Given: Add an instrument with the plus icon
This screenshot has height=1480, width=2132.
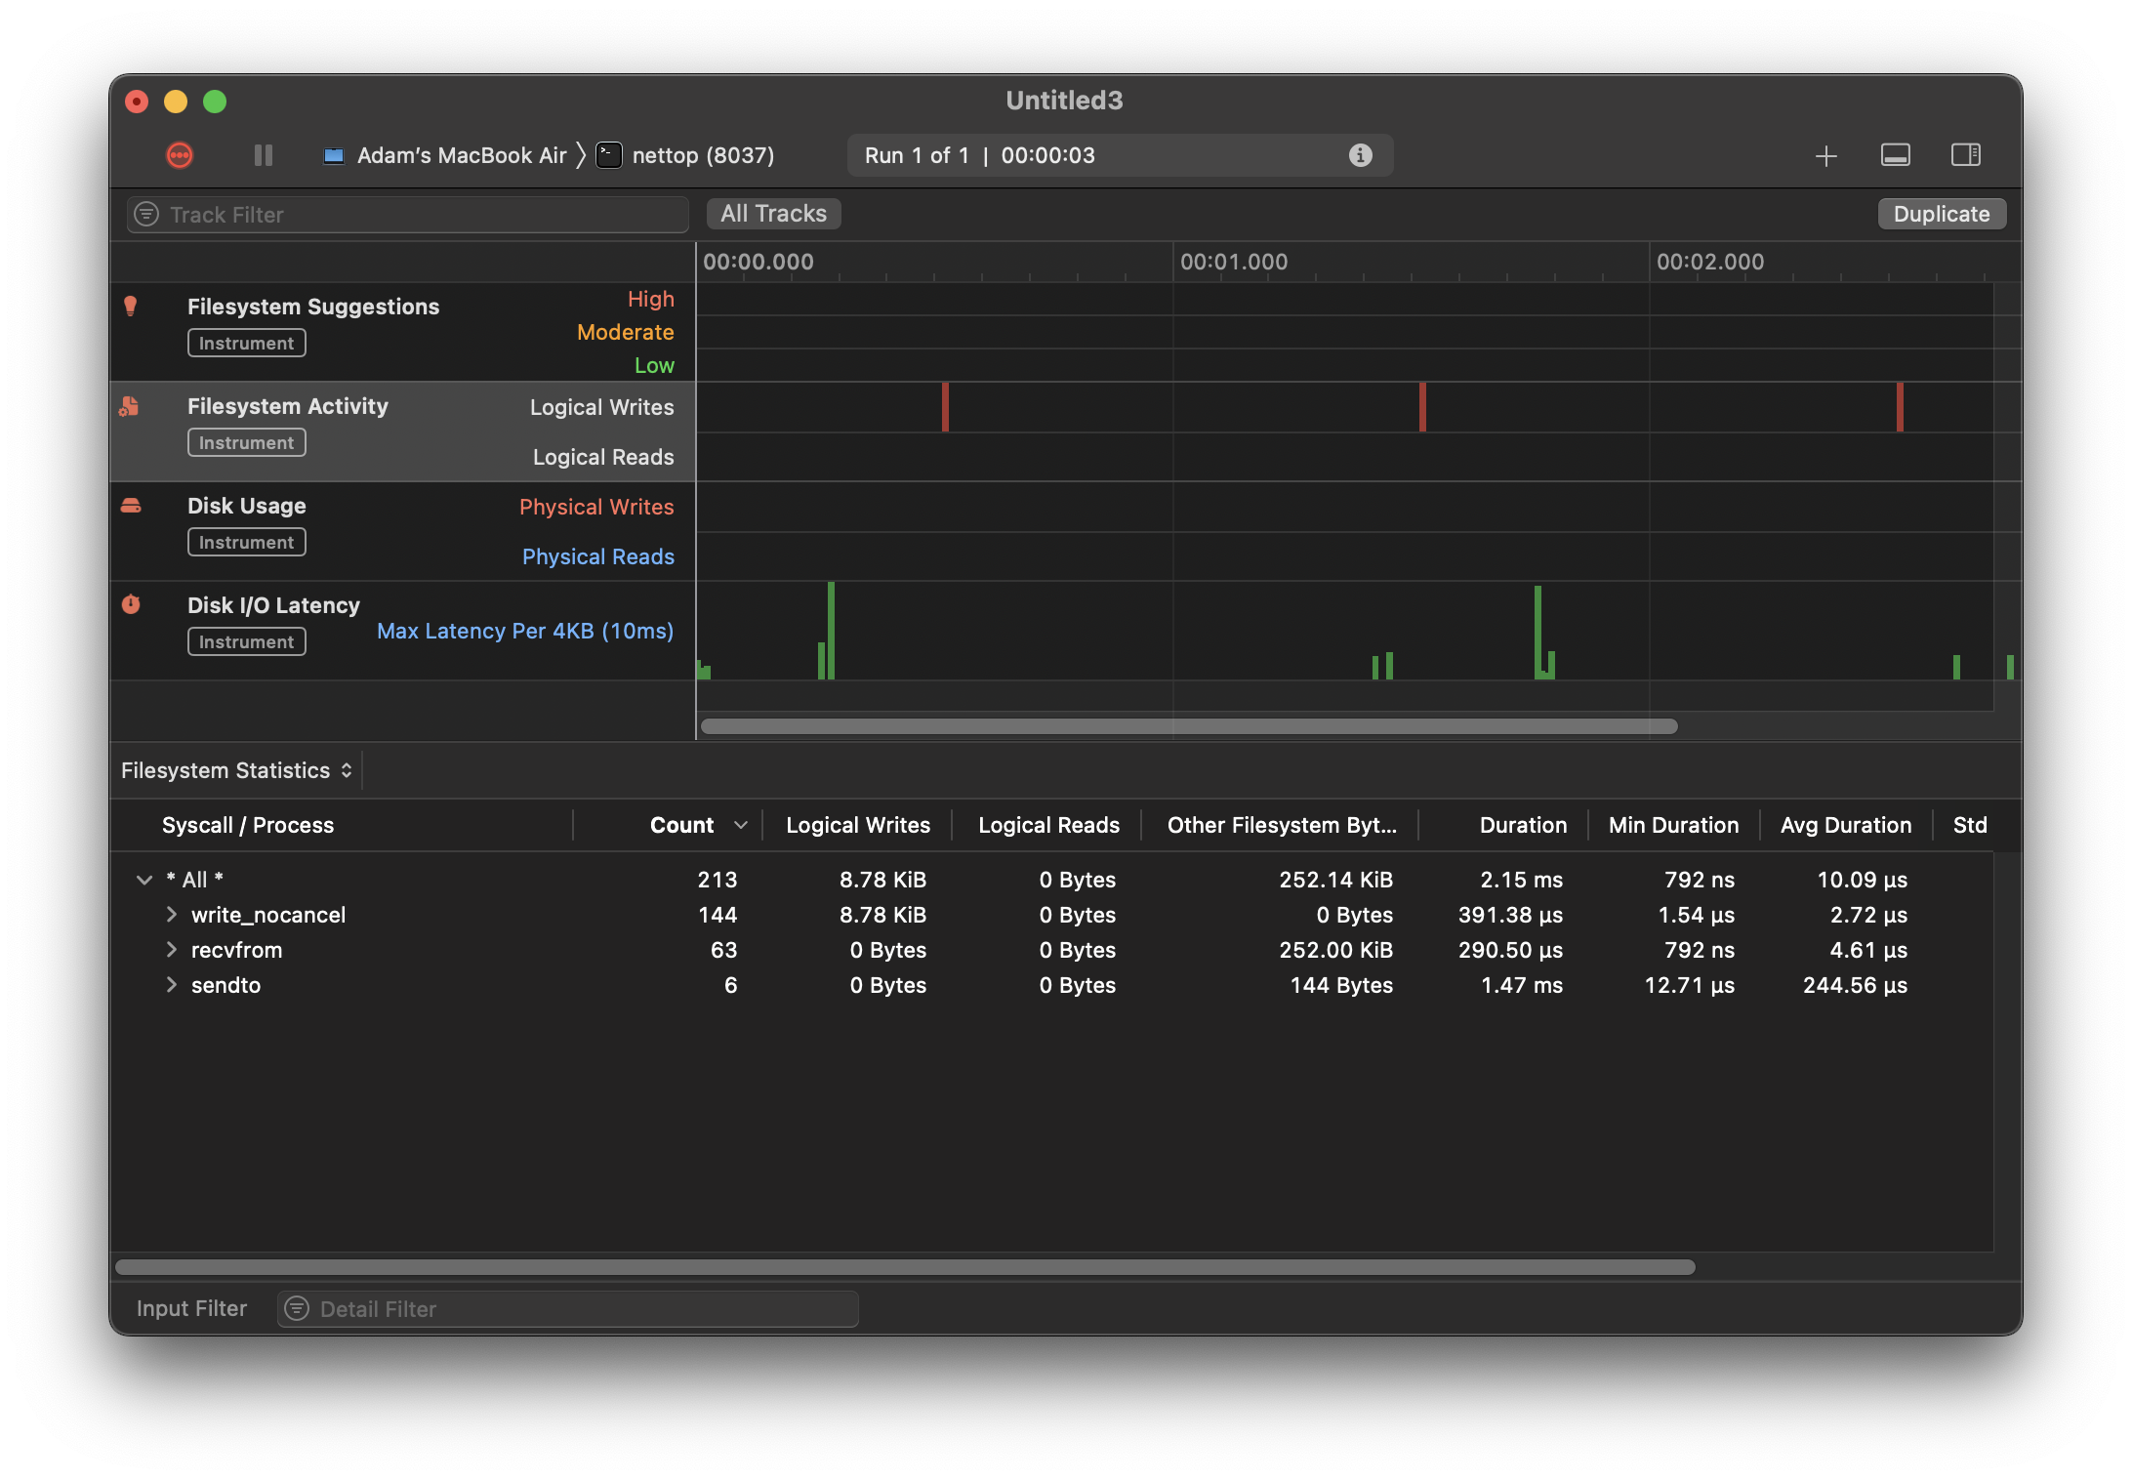Looking at the screenshot, I should pos(1826,156).
